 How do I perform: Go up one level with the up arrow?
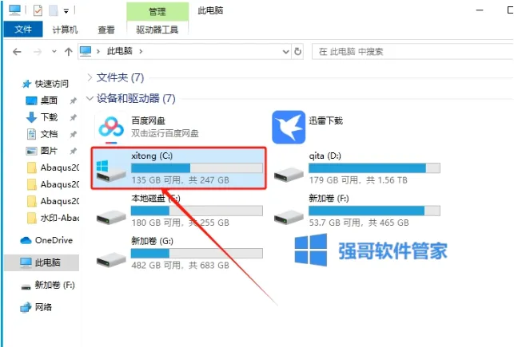[x=68, y=51]
